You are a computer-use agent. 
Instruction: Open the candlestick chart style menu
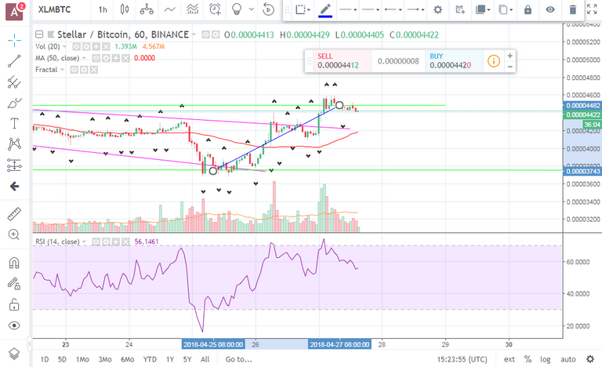pos(125,9)
